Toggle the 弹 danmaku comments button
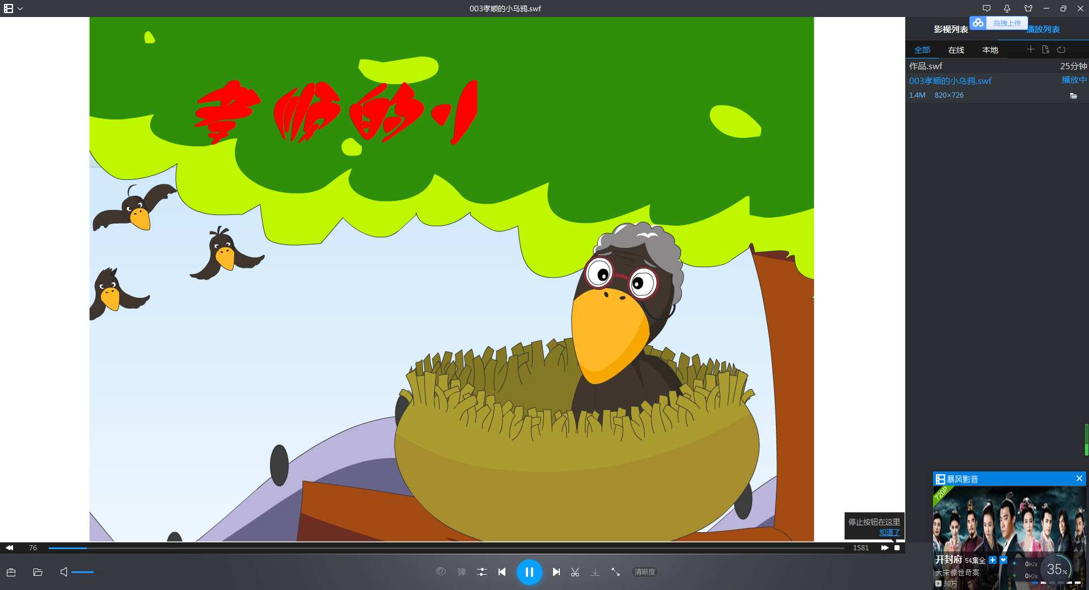The image size is (1089, 590). [462, 572]
